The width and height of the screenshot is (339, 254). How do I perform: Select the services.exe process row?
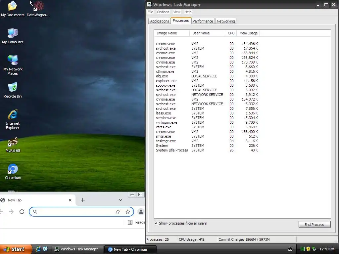207,118
